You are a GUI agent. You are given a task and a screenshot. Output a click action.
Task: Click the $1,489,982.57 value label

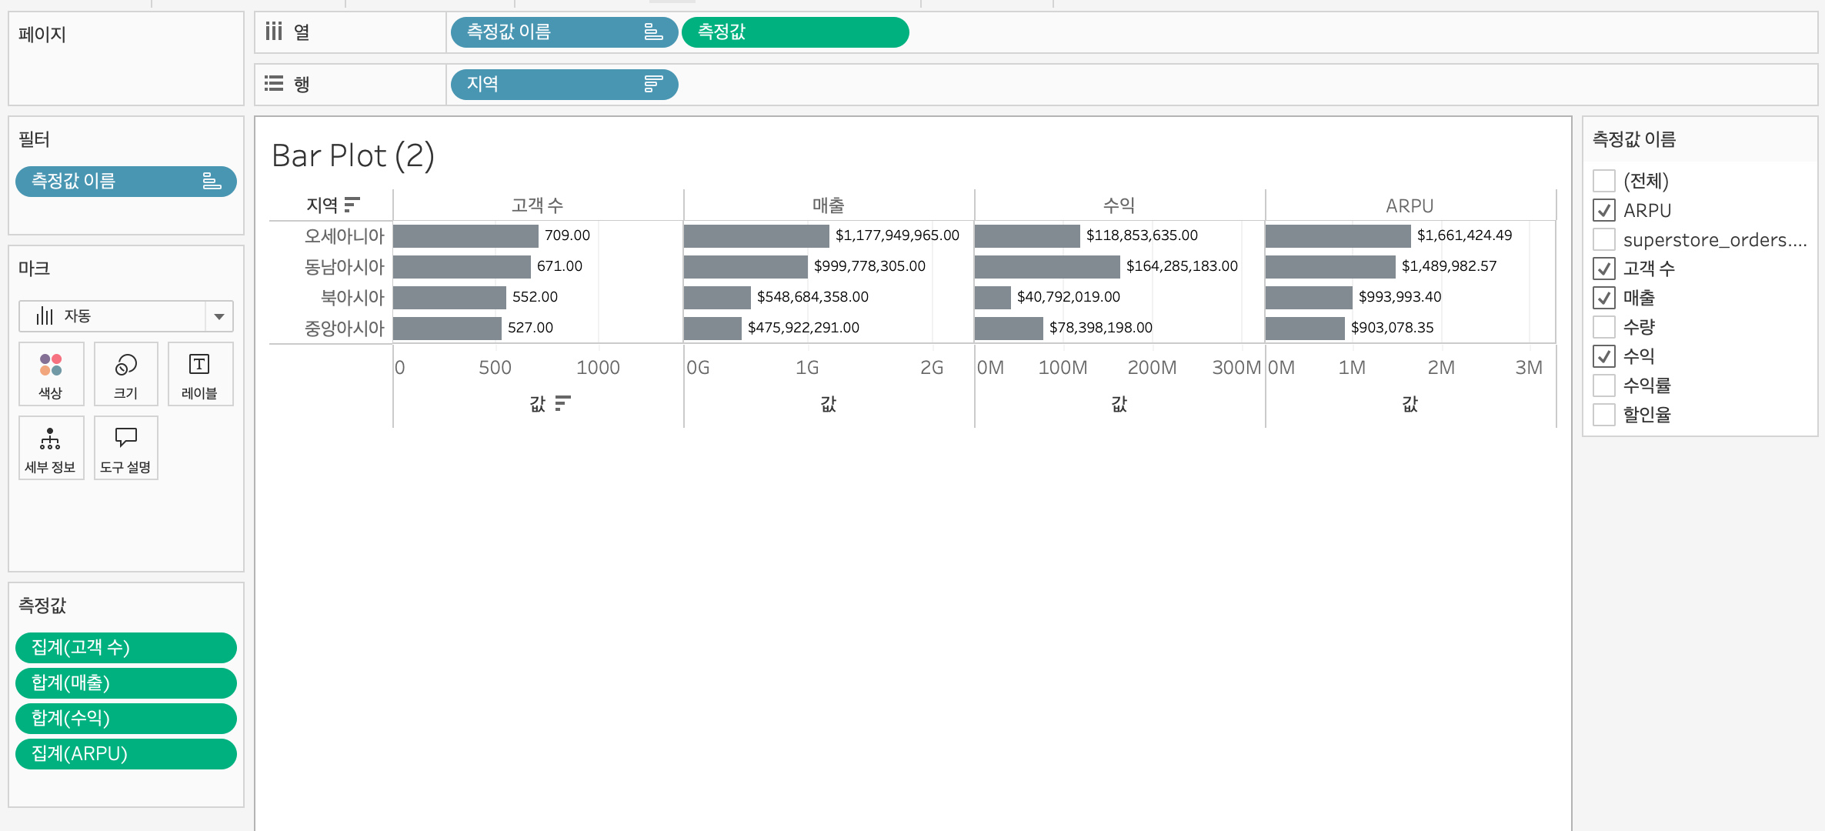1449,266
